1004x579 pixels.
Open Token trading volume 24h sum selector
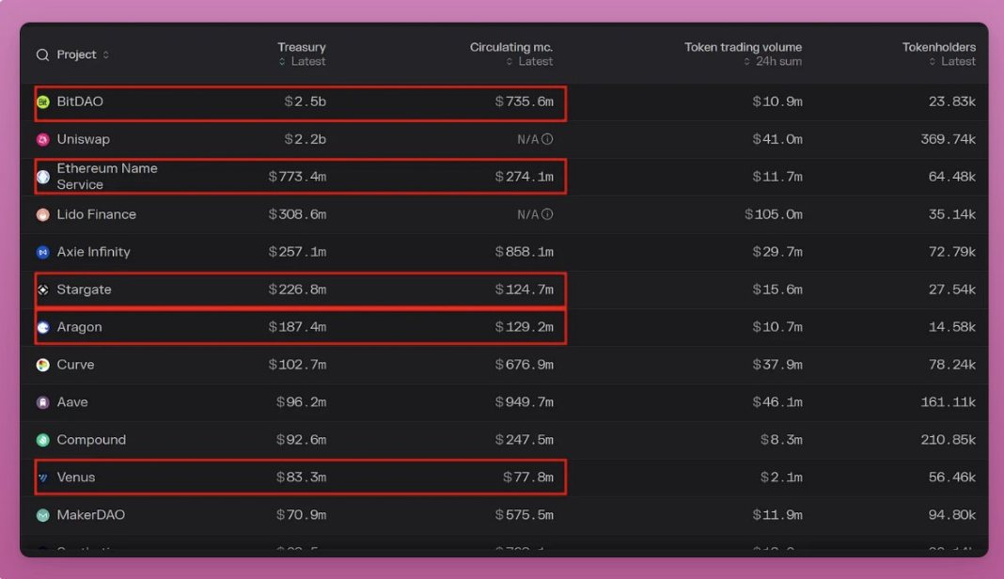pos(771,61)
